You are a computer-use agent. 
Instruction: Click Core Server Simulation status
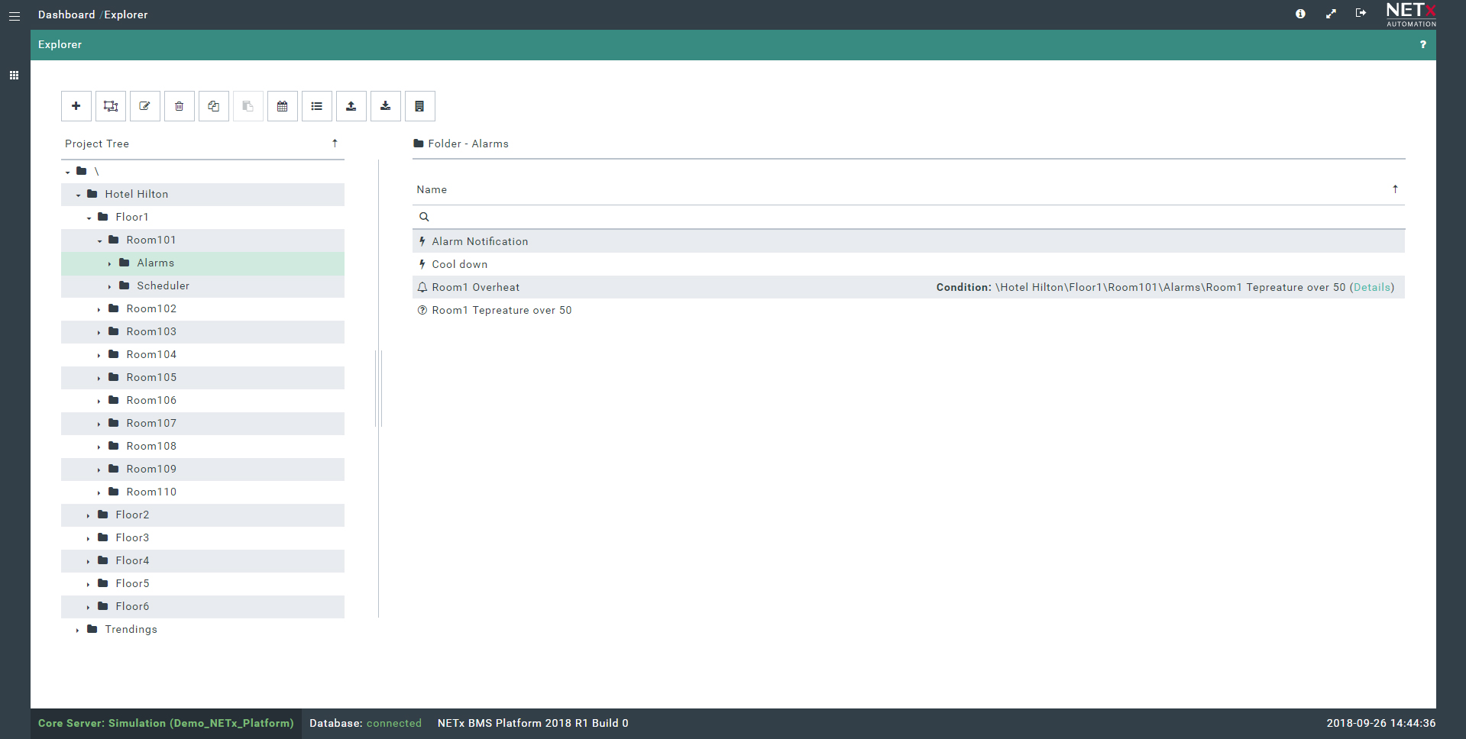pyautogui.click(x=166, y=723)
